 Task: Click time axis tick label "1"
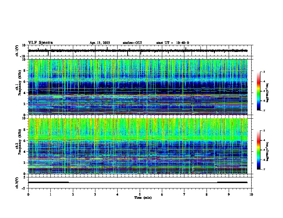click(x=50, y=194)
